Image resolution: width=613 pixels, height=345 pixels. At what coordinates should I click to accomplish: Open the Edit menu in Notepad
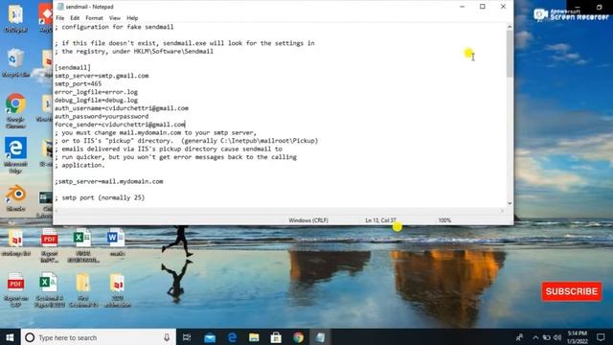[x=75, y=18]
